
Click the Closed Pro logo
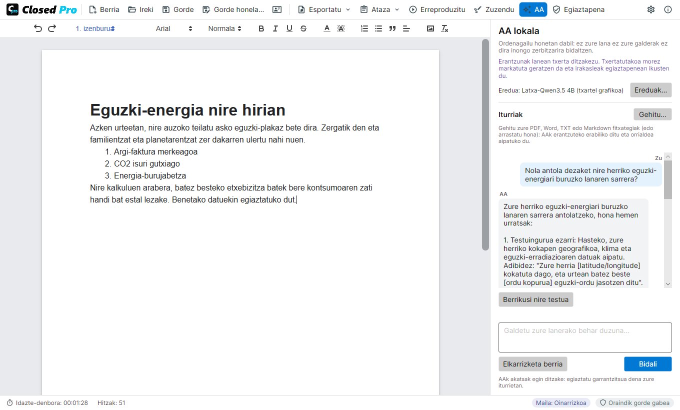click(41, 9)
